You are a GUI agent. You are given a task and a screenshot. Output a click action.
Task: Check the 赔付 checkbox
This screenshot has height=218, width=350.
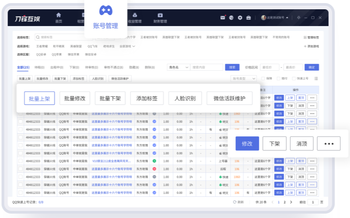[279, 78]
